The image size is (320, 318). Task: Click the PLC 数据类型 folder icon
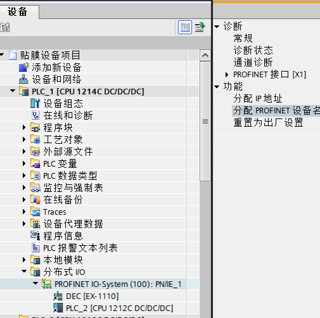pyautogui.click(x=36, y=175)
